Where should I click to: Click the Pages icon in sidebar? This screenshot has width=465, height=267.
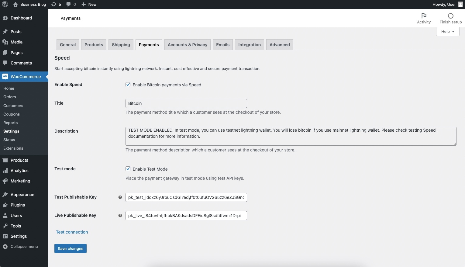click(x=5, y=53)
